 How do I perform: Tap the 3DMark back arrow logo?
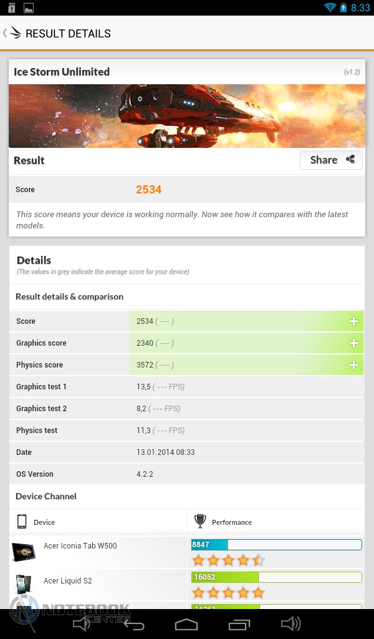(12, 33)
